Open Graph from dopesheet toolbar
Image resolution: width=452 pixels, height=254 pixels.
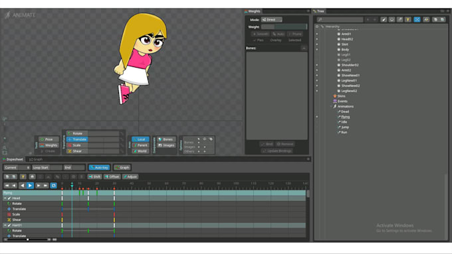122,167
